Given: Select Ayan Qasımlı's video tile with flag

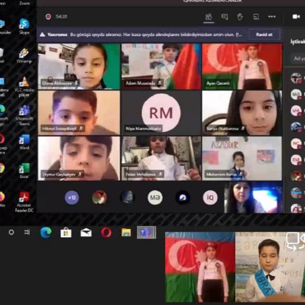Looking at the screenshot, I should [242, 67].
